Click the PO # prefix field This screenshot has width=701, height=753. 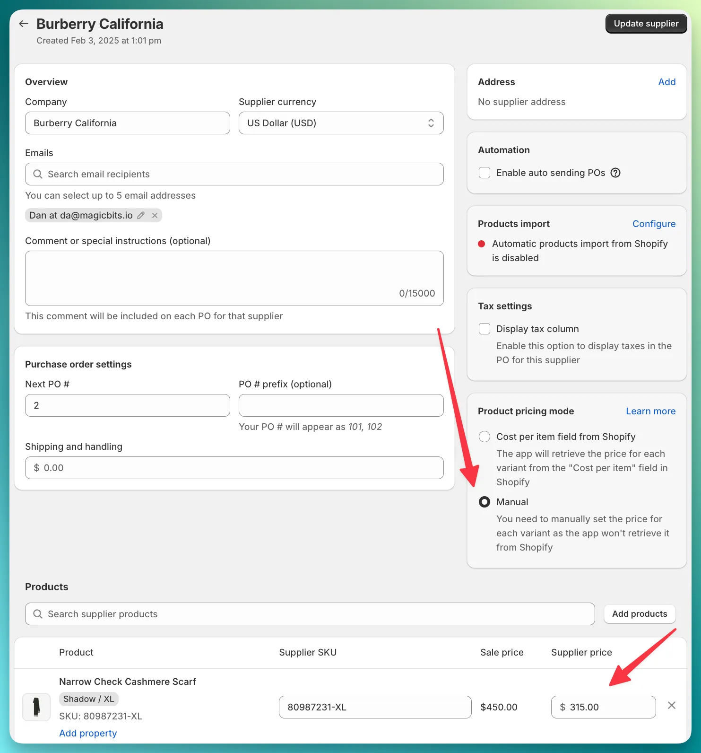point(341,405)
